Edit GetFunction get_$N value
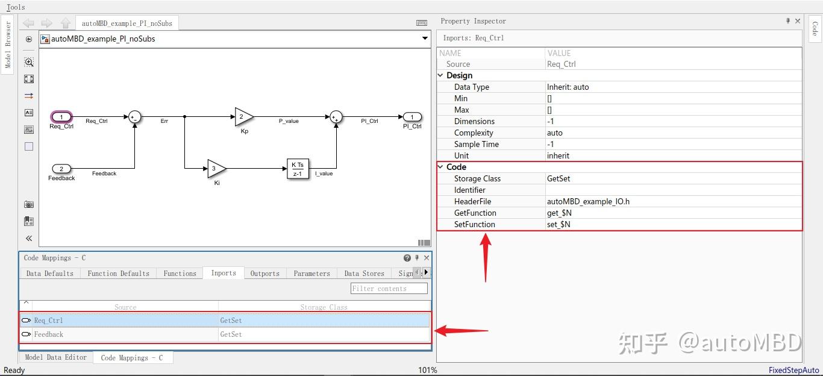823x376 pixels. click(674, 213)
